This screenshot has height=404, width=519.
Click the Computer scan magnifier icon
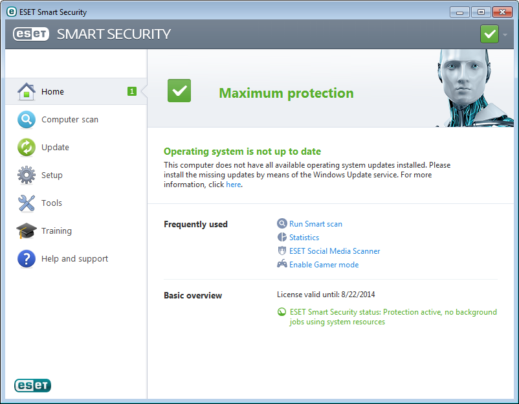[x=26, y=120]
